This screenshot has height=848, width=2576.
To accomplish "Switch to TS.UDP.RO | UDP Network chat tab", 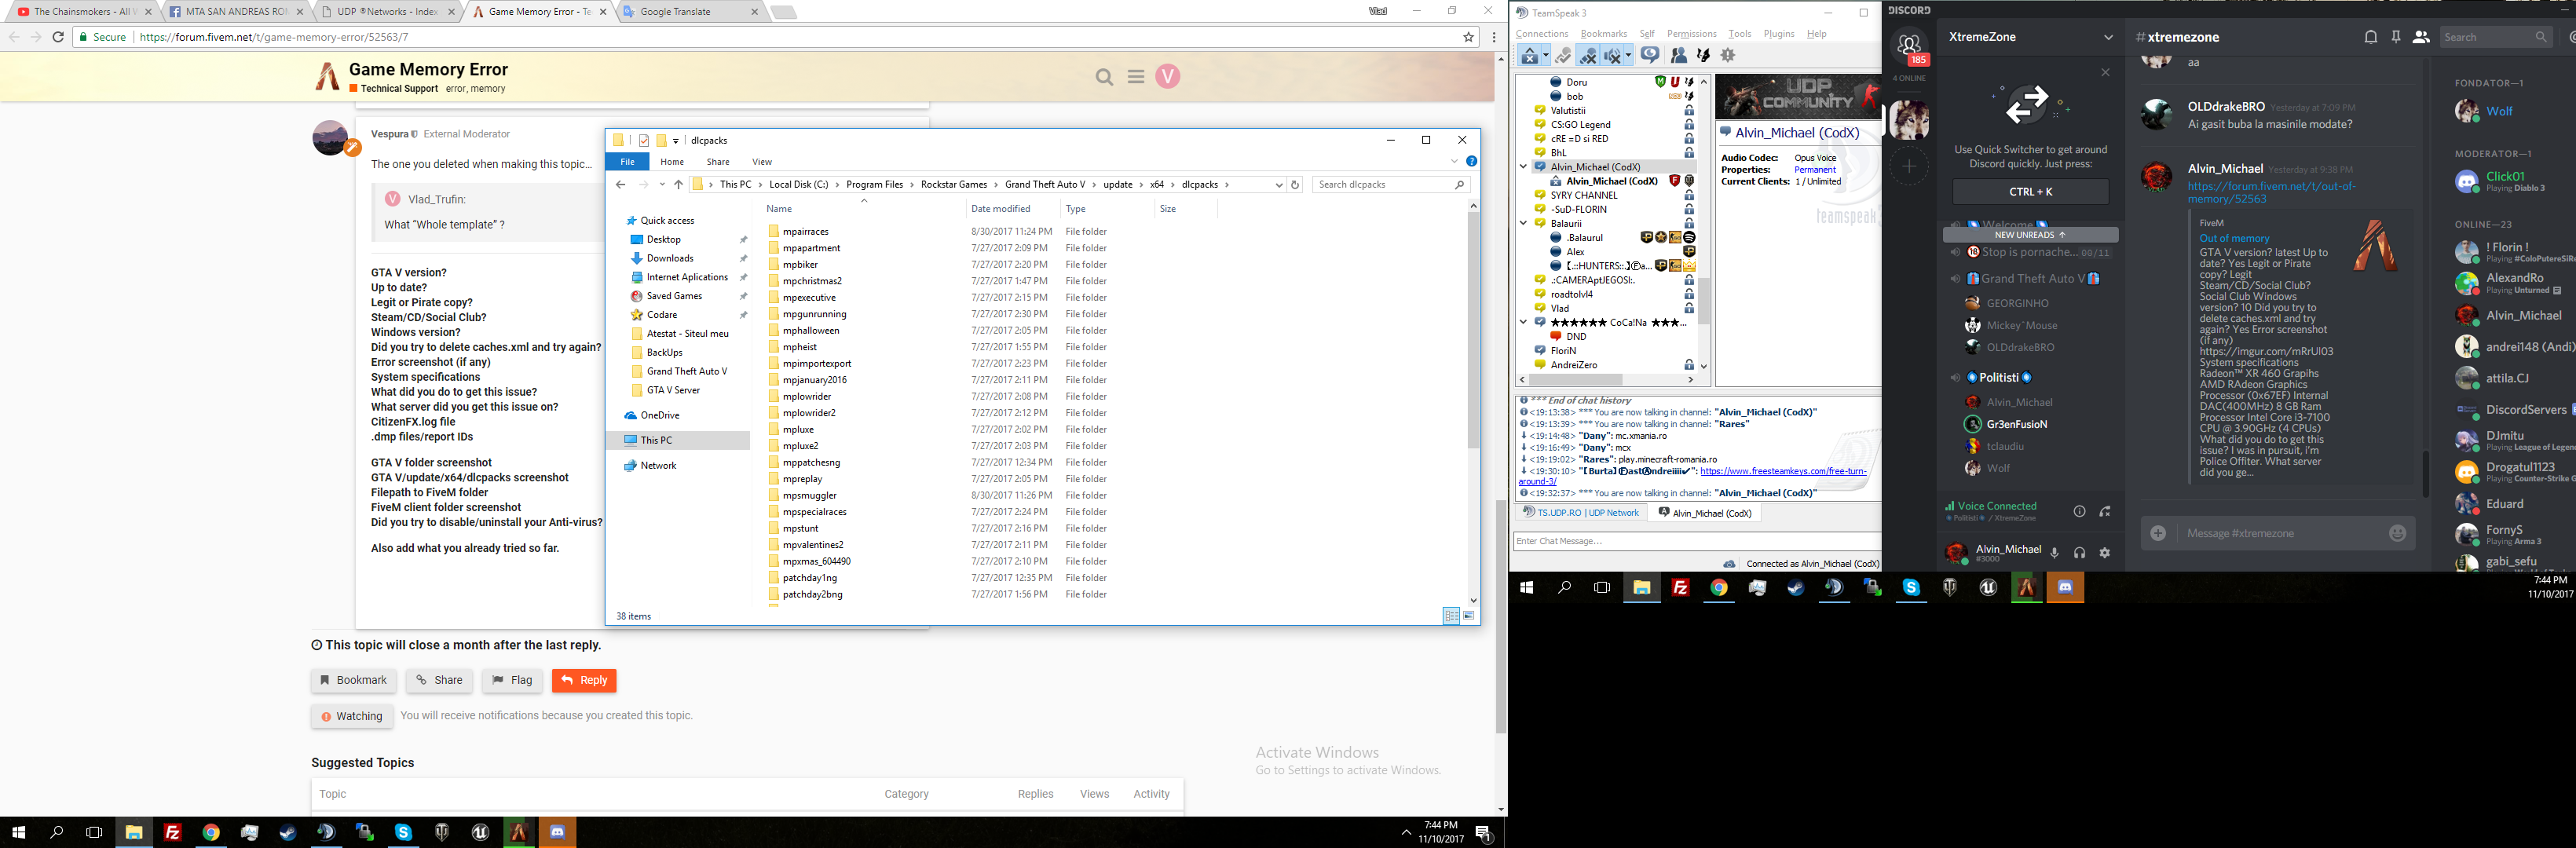I will click(1580, 513).
